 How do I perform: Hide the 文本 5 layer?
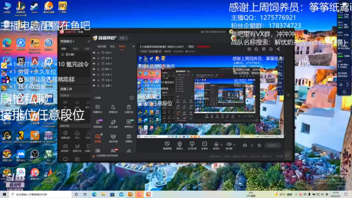94,53
